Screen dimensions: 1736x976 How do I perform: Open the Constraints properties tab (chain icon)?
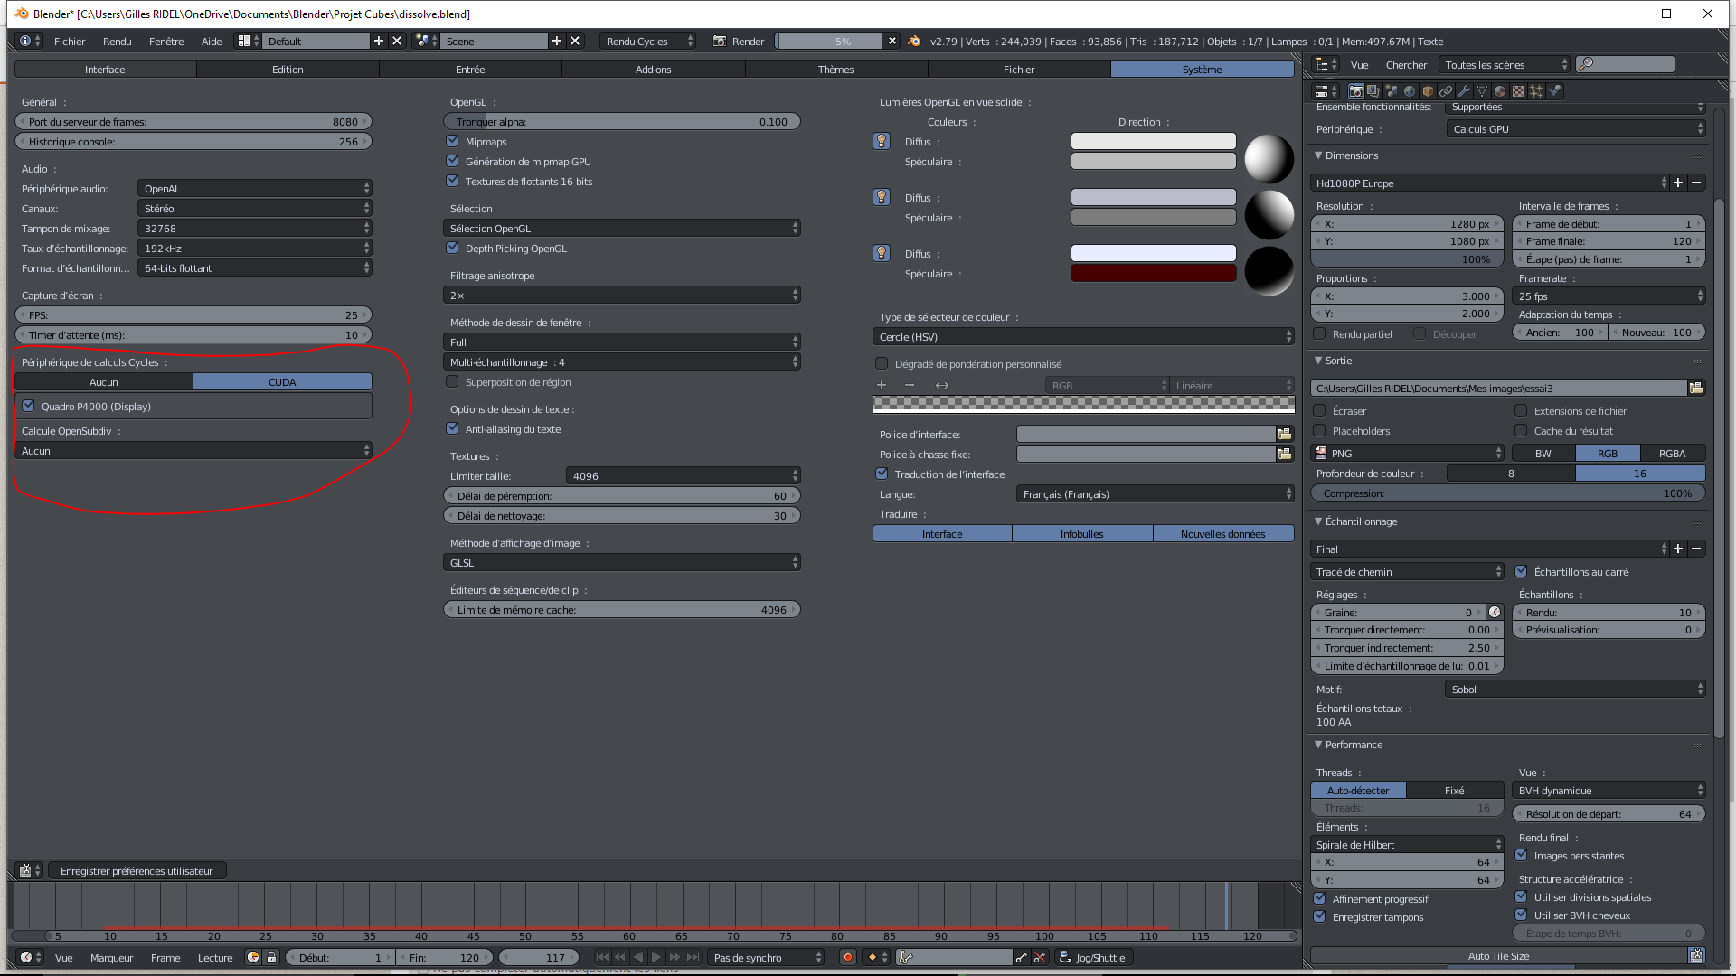click(1446, 91)
